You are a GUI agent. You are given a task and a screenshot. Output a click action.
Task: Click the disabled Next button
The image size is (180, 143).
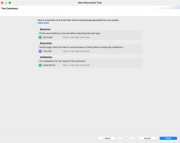coord(126,138)
